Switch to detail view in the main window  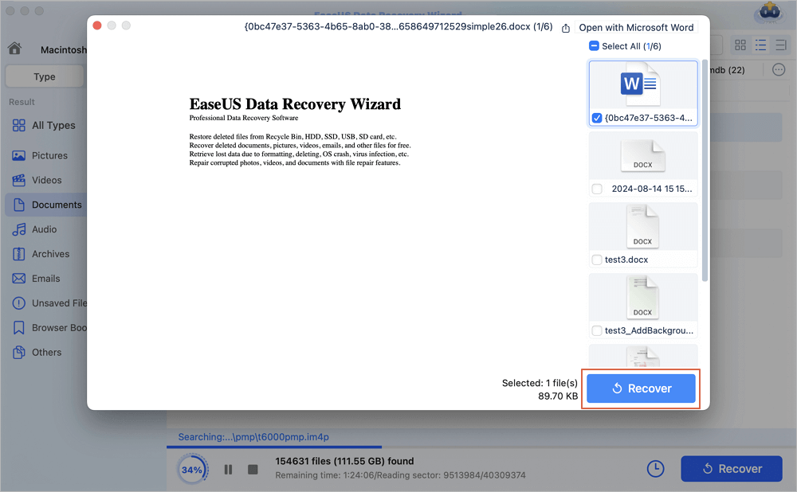pyautogui.click(x=781, y=45)
